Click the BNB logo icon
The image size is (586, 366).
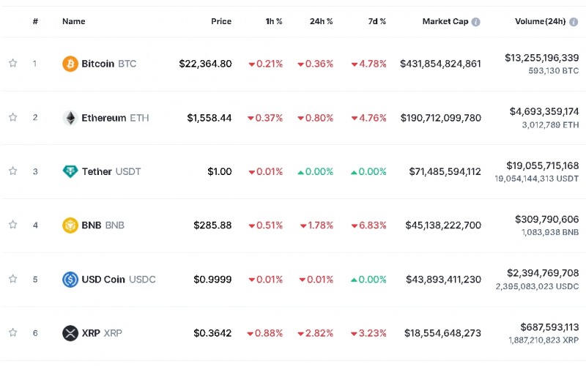click(70, 225)
